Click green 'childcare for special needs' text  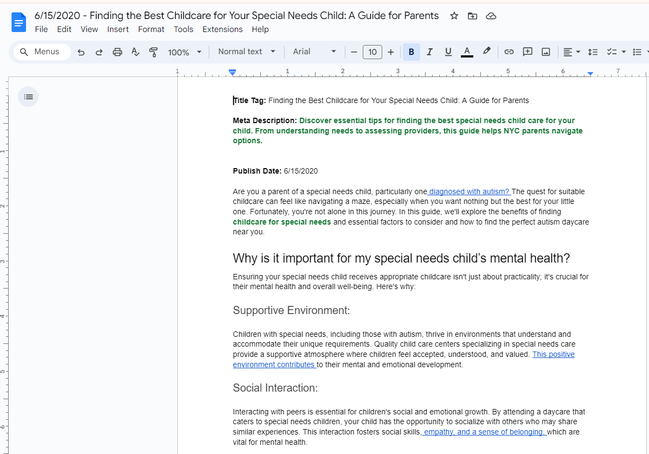(x=282, y=222)
